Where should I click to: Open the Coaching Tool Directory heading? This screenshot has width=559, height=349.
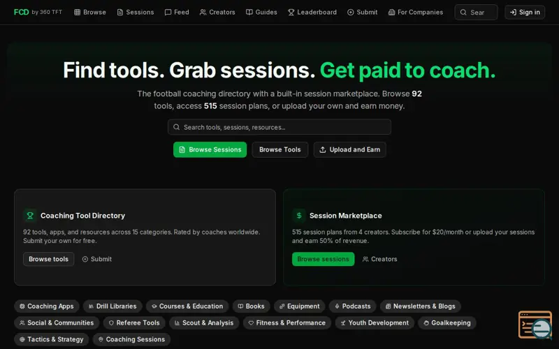[x=82, y=216]
